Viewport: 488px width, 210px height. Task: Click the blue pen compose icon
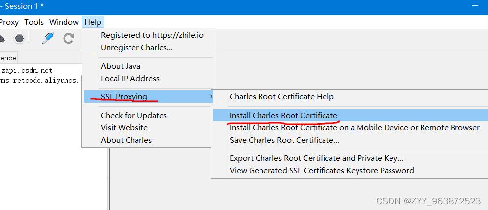pos(48,38)
